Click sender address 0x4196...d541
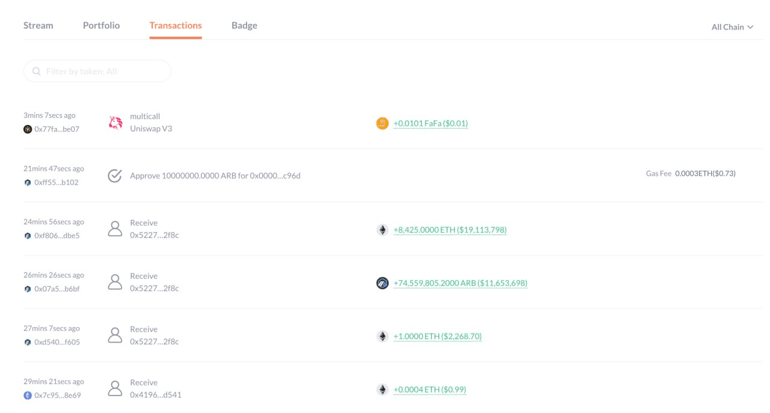Viewport: 770px width, 413px height. pyautogui.click(x=156, y=395)
